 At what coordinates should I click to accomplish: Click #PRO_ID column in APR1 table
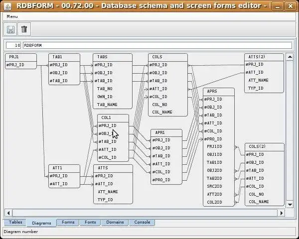pyautogui.click(x=161, y=180)
